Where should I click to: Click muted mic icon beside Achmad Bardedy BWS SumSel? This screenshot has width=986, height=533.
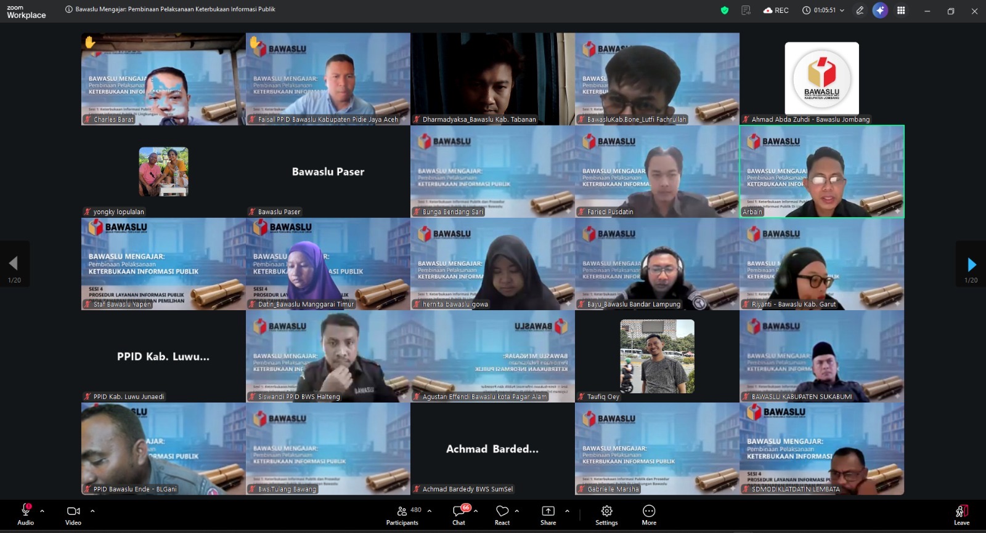click(x=417, y=489)
